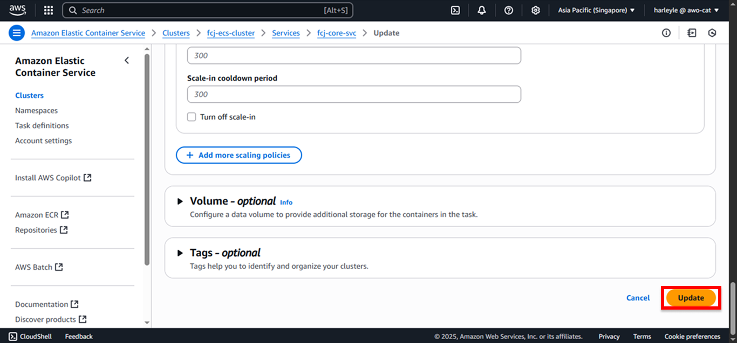
Task: Open the services grid menu icon
Action: pos(49,10)
